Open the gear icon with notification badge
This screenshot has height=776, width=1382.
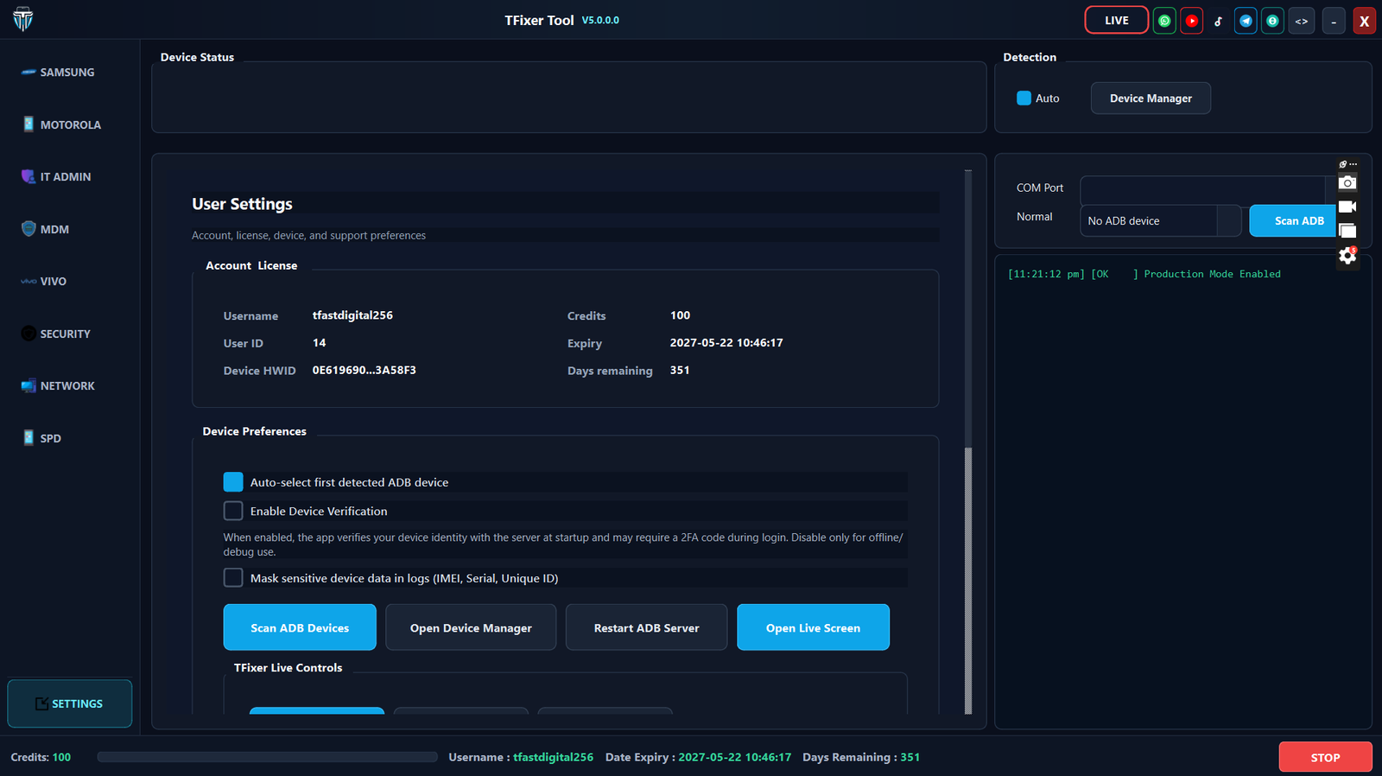(x=1347, y=256)
